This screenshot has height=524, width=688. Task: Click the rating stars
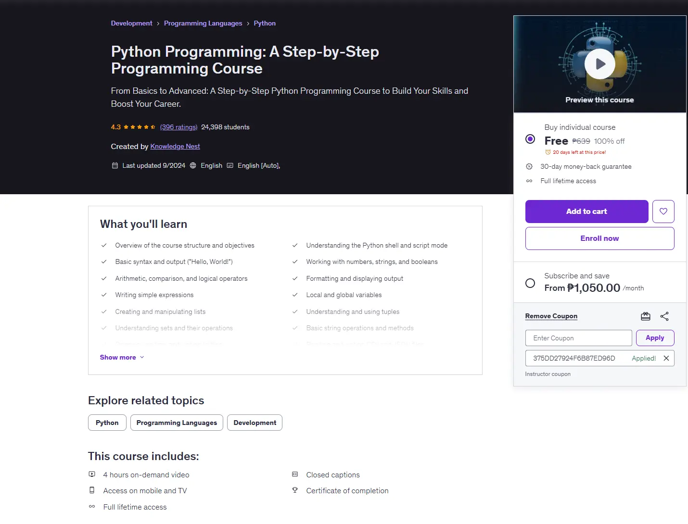pyautogui.click(x=140, y=127)
